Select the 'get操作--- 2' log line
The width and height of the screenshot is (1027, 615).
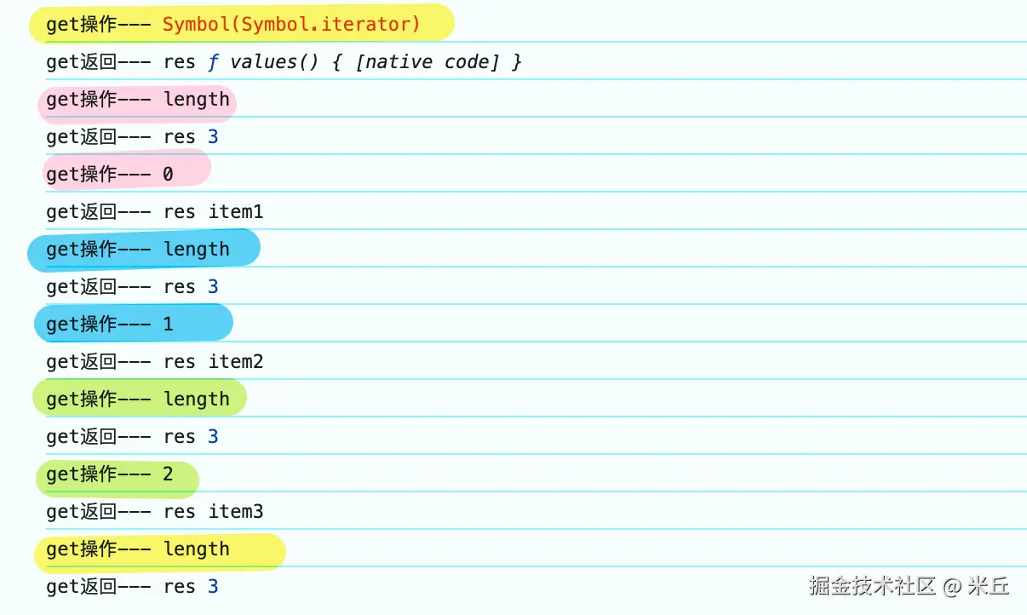pyautogui.click(x=110, y=474)
